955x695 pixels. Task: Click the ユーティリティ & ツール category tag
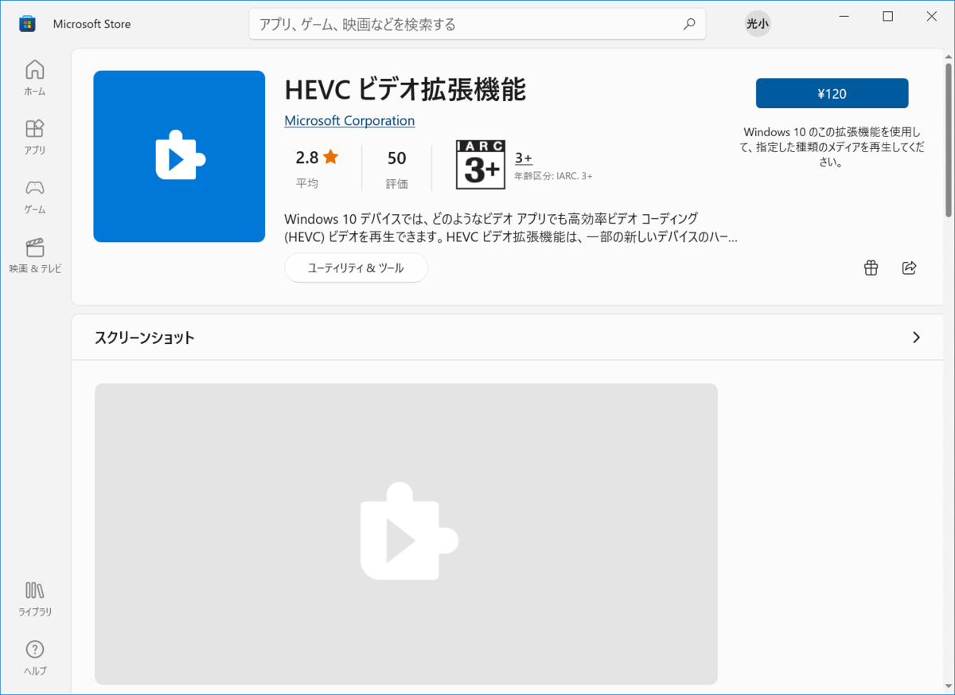click(x=356, y=268)
